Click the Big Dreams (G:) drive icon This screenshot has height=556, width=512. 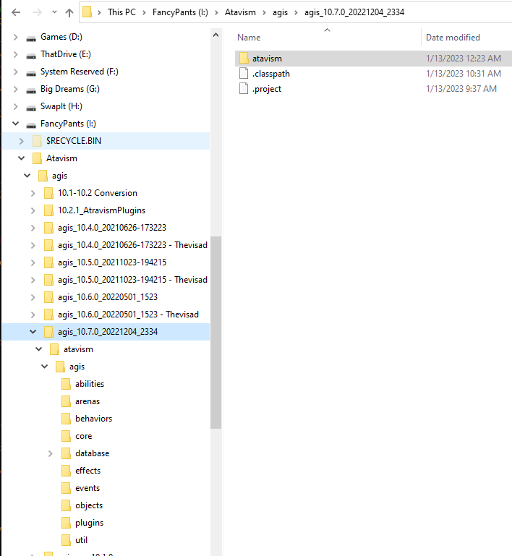[x=31, y=89]
